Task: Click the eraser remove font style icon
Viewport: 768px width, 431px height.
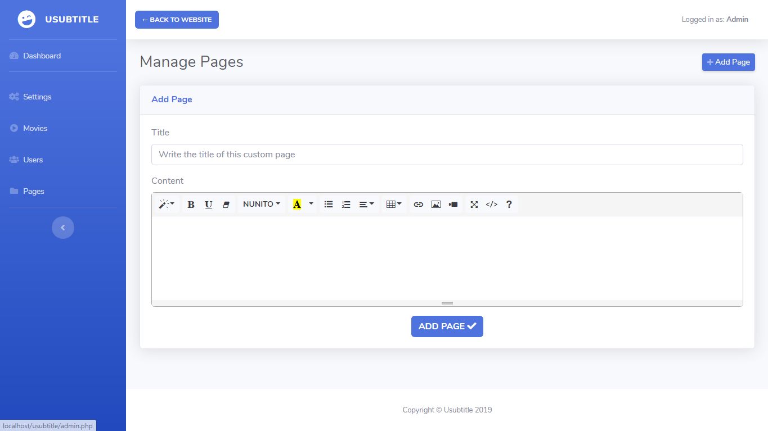Action: point(226,205)
